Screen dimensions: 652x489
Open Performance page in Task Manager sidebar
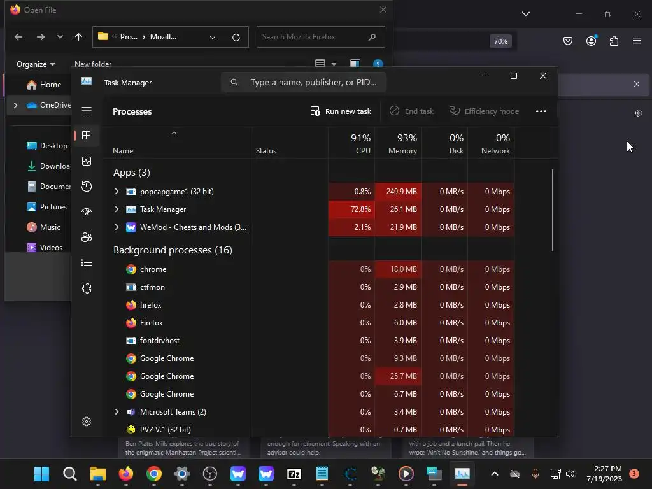(x=87, y=161)
